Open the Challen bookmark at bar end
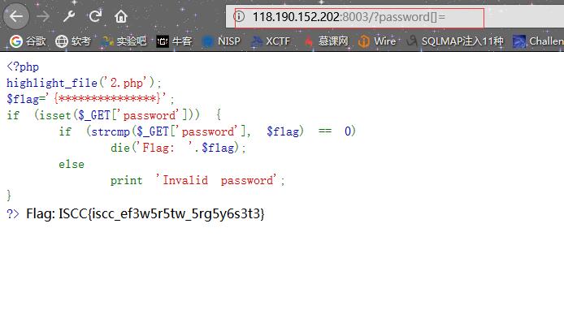This screenshot has height=327, width=564. point(539,41)
